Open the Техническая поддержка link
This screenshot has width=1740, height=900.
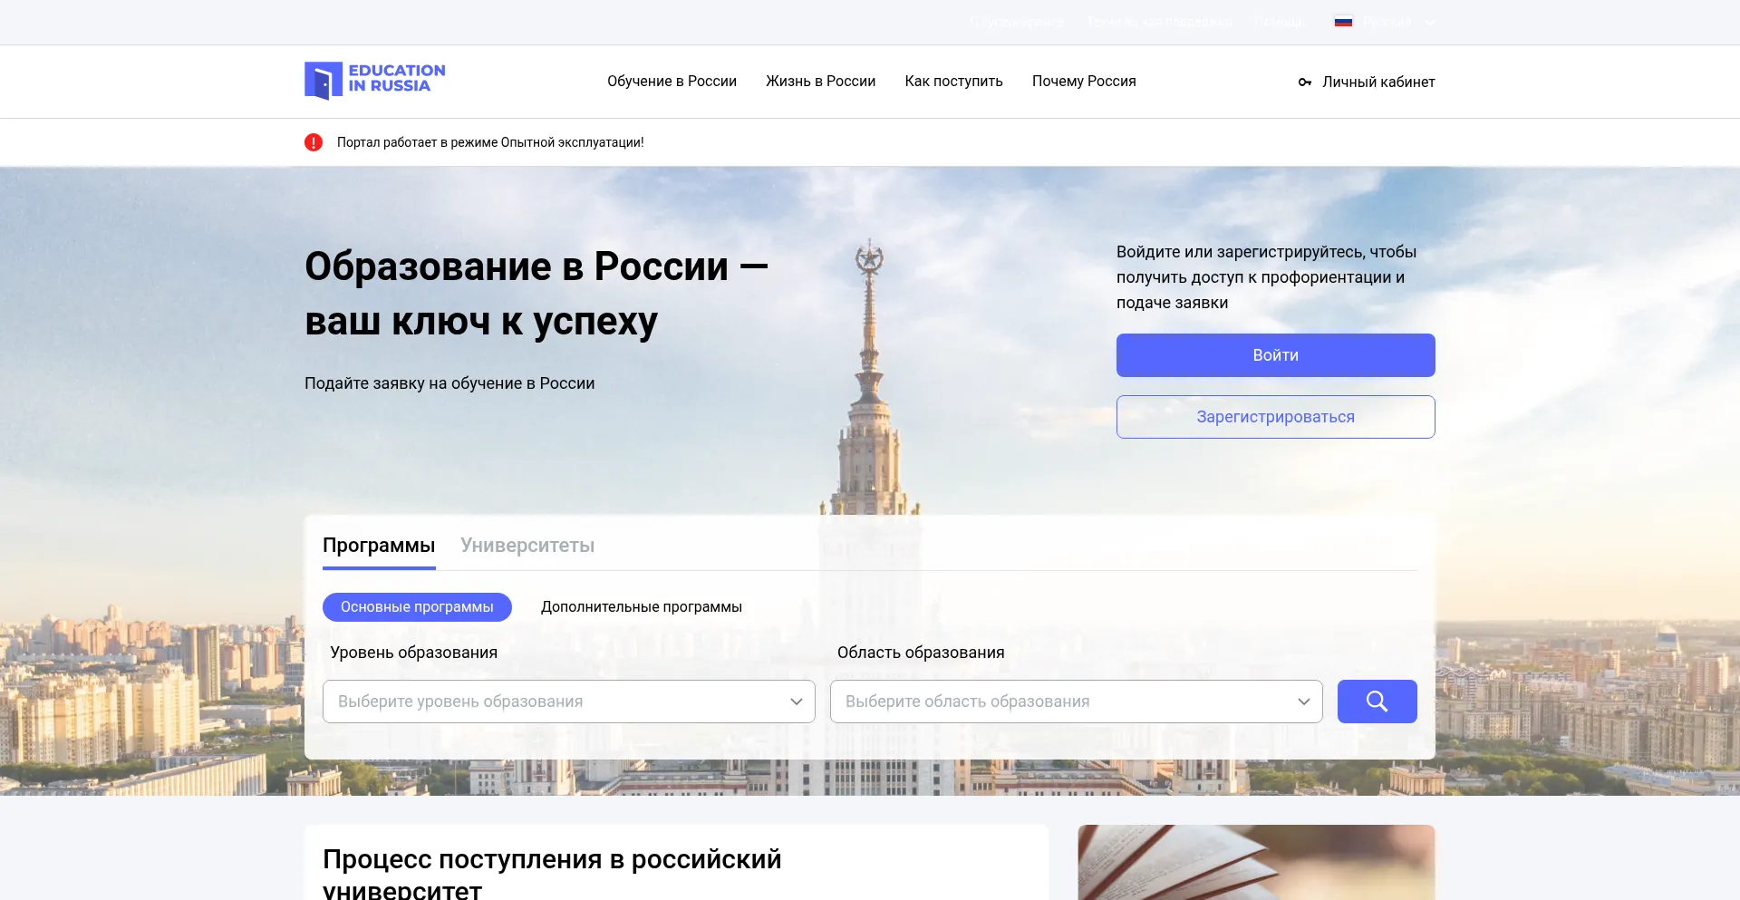(x=1160, y=23)
